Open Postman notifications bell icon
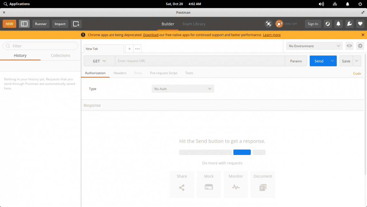The height and width of the screenshot is (207, 367). point(338,24)
